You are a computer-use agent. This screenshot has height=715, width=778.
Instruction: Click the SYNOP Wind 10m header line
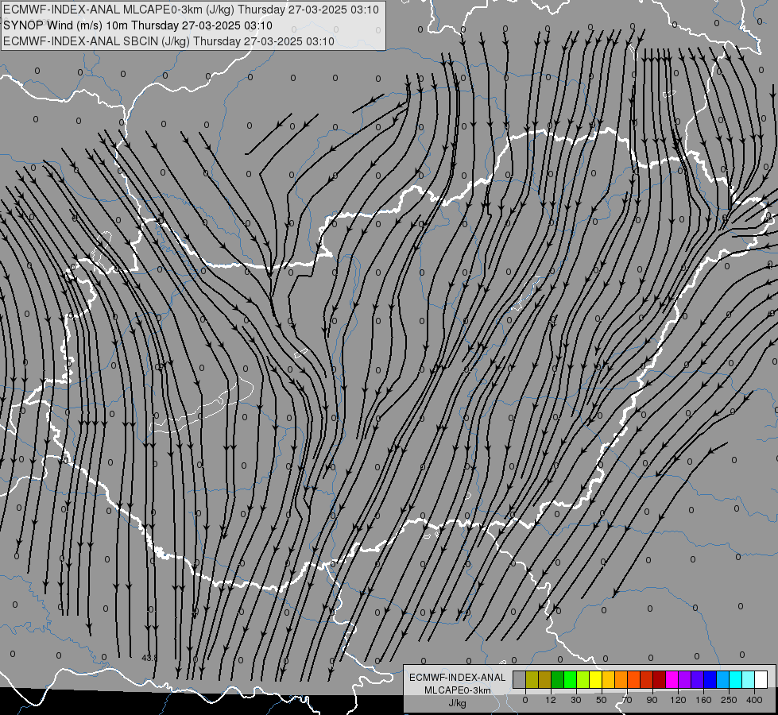coord(138,25)
